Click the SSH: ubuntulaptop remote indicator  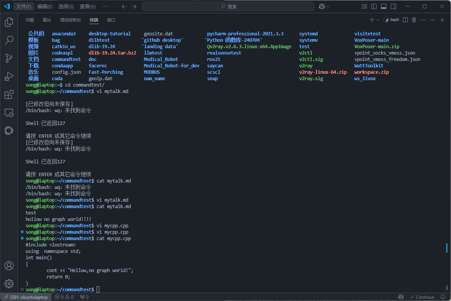(x=26, y=297)
